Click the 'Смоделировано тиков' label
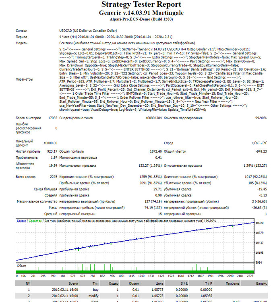Viewport: 273px width, 302px height. point(76,118)
